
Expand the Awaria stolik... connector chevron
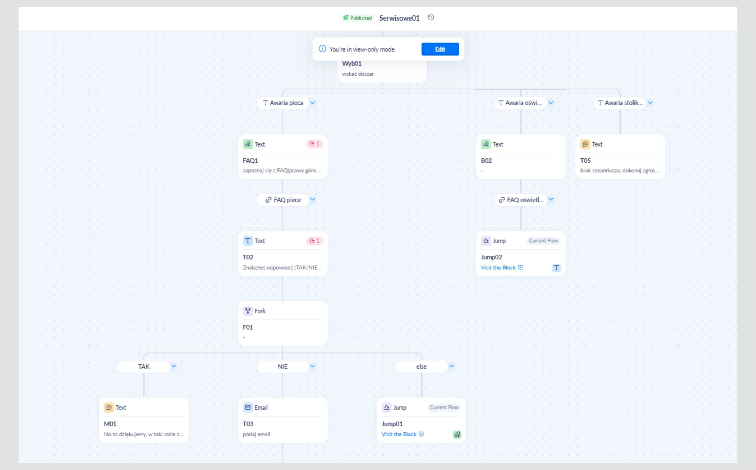pos(650,103)
